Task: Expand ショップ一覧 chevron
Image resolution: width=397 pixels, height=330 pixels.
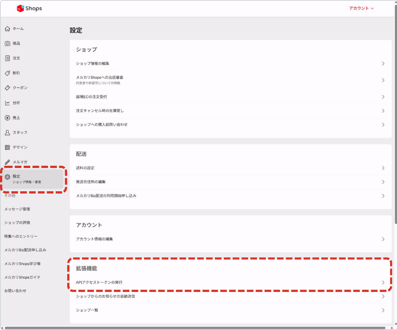Action: (x=383, y=310)
